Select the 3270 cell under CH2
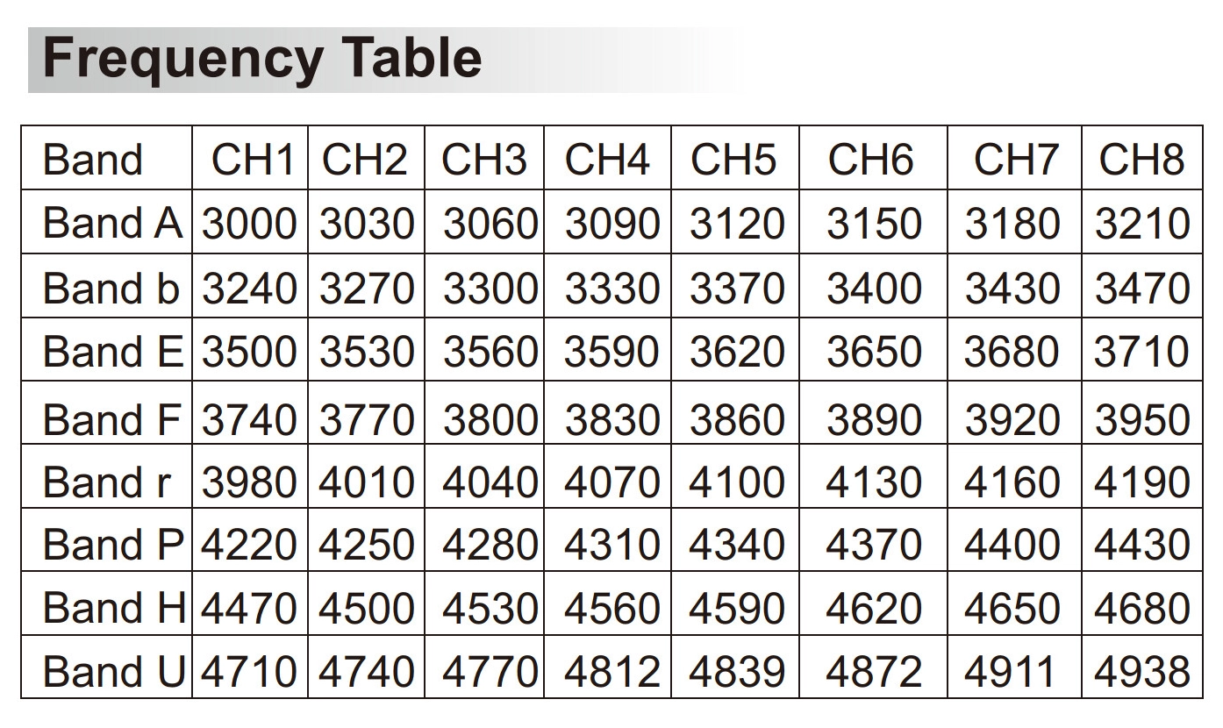 pos(366,289)
